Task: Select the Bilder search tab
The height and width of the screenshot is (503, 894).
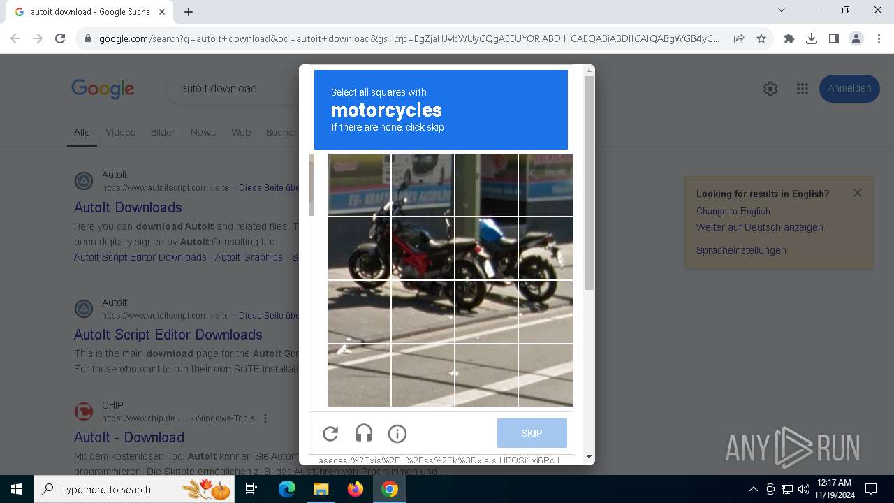Action: pos(163,132)
